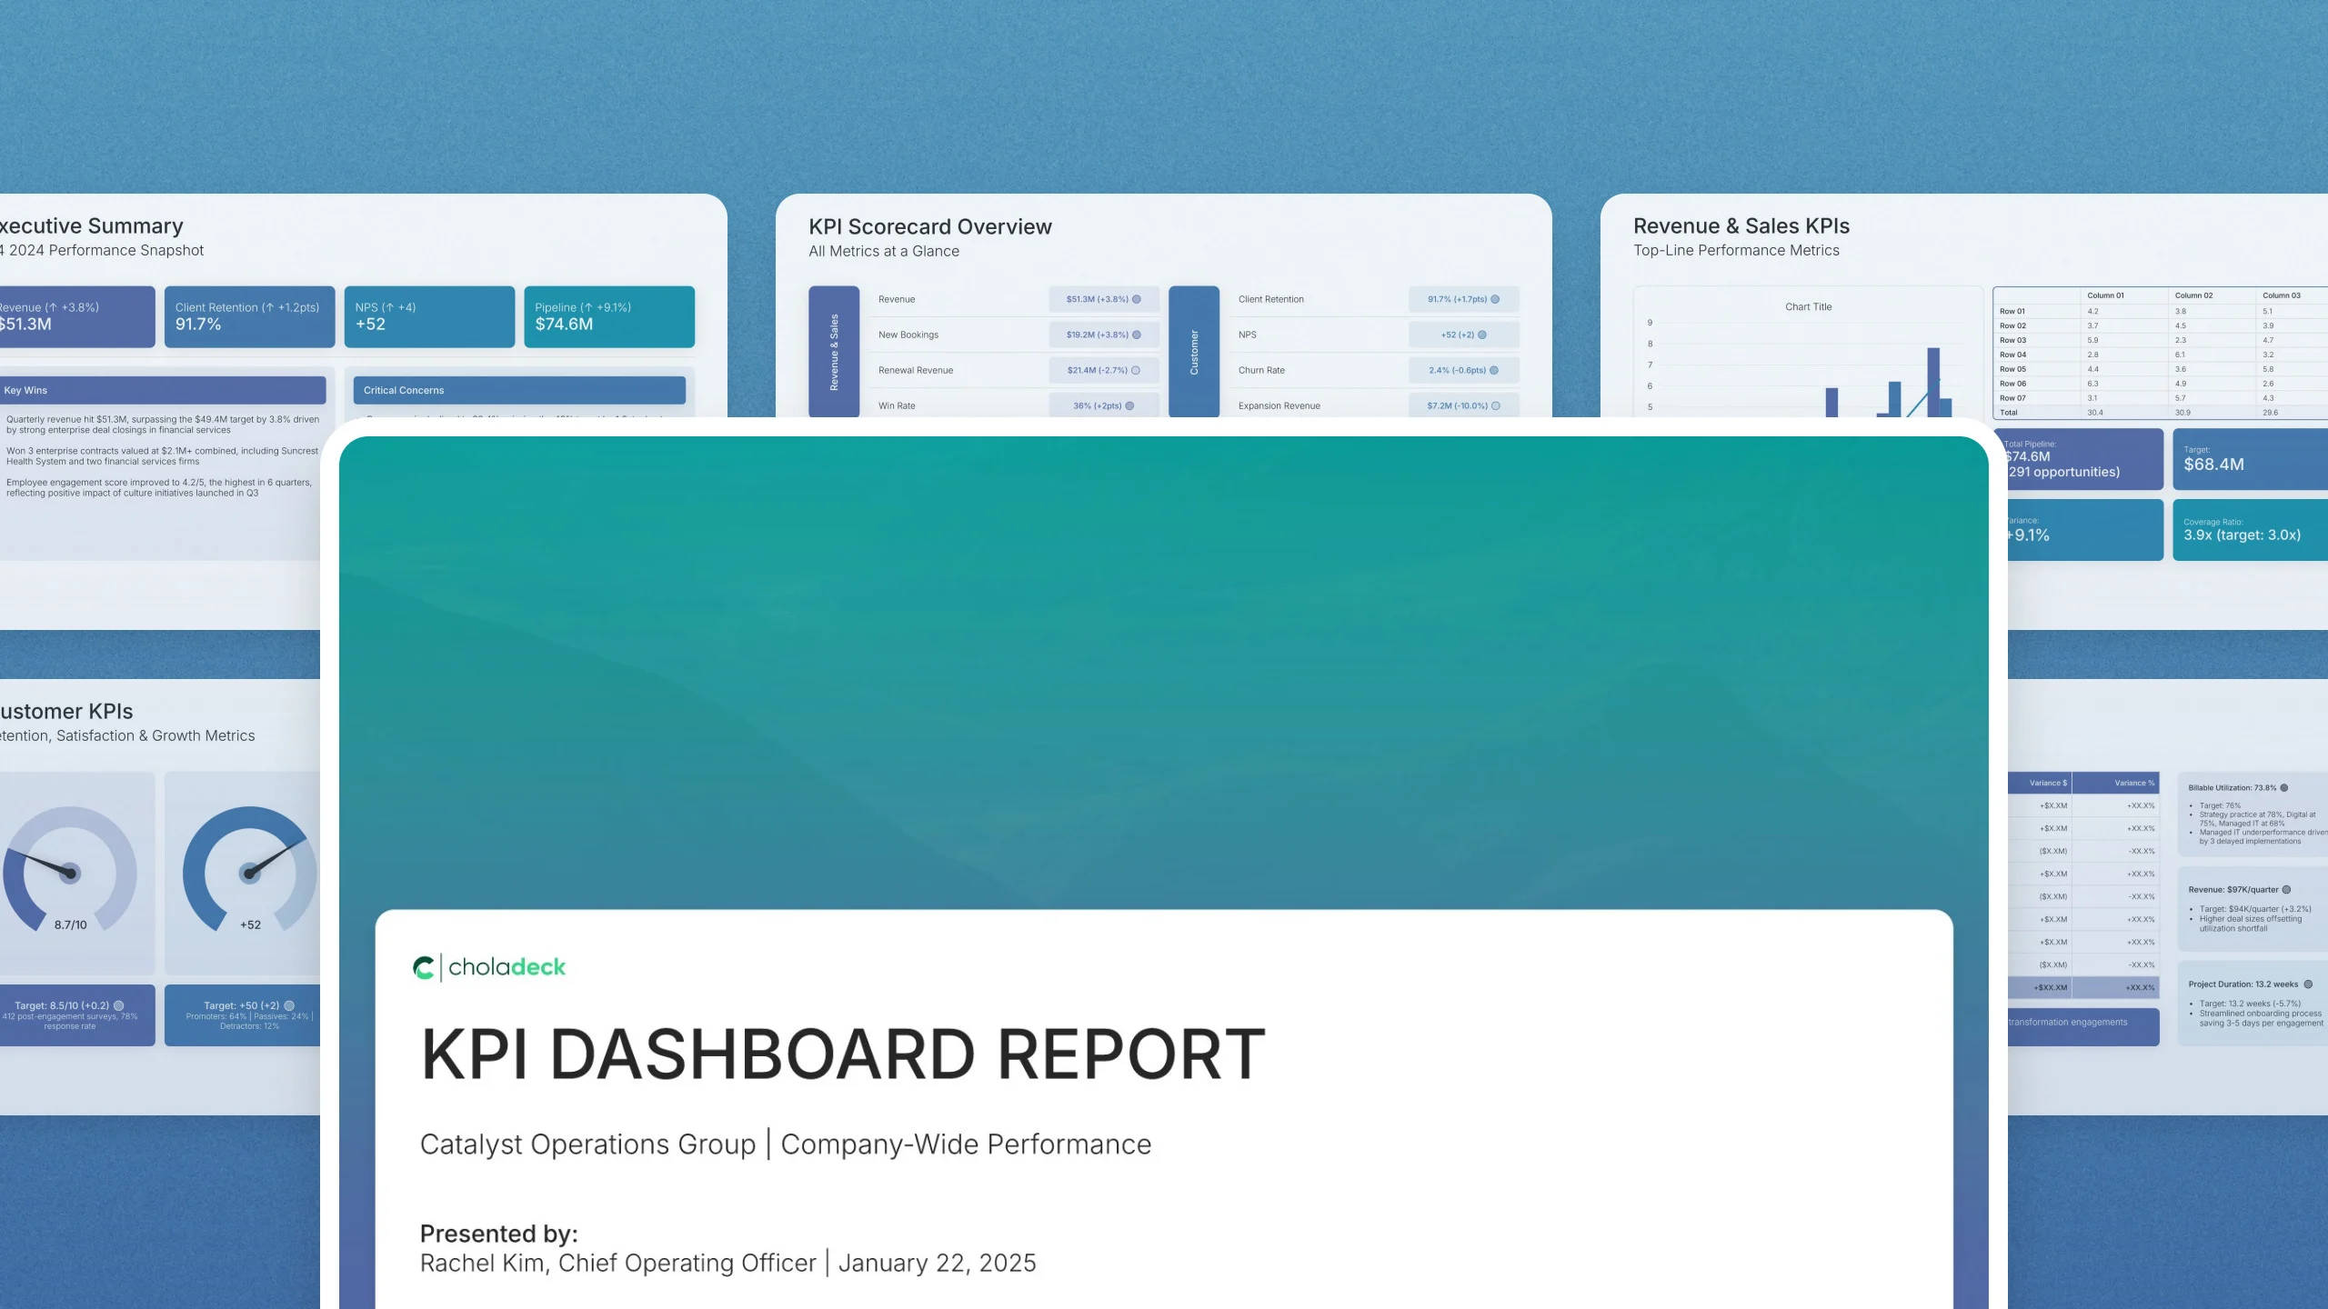Click the Target: $68.4M card
This screenshot has height=1309, width=2328.
click(x=2251, y=459)
